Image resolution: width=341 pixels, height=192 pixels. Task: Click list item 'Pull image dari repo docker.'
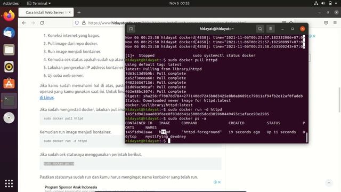pos(72,44)
